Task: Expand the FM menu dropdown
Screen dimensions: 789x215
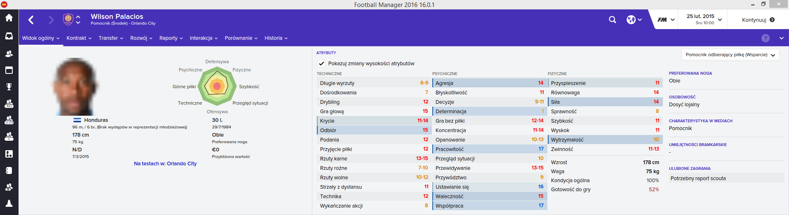Action: point(666,20)
